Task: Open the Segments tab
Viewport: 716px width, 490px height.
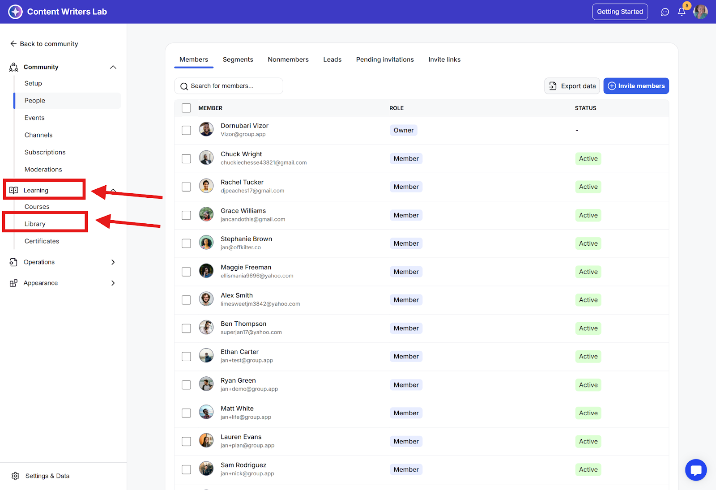Action: pyautogui.click(x=238, y=60)
